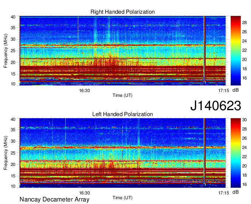Click the 25 MHz tick label on upper plot

(13, 51)
